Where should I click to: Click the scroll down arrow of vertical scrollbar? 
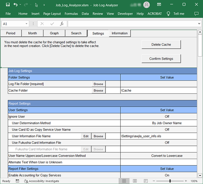click(200, 176)
